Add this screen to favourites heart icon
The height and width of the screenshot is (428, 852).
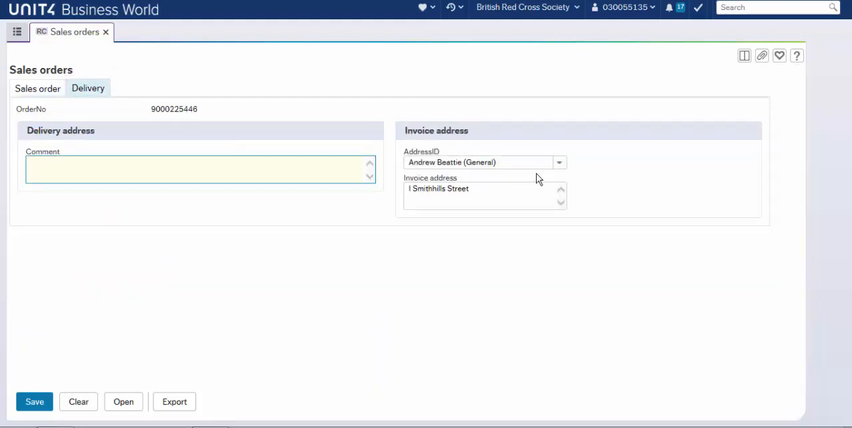coord(779,56)
